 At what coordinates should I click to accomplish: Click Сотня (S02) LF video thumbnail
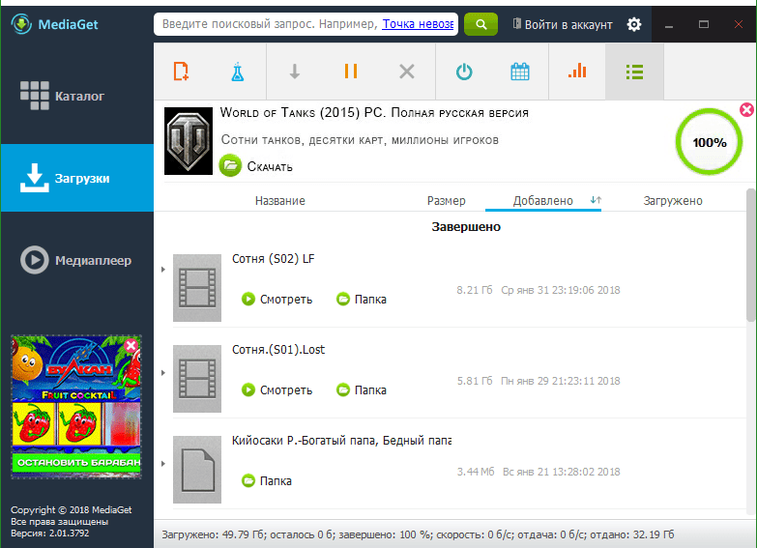point(197,288)
